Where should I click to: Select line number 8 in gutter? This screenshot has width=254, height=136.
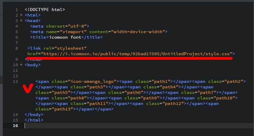[17, 48]
